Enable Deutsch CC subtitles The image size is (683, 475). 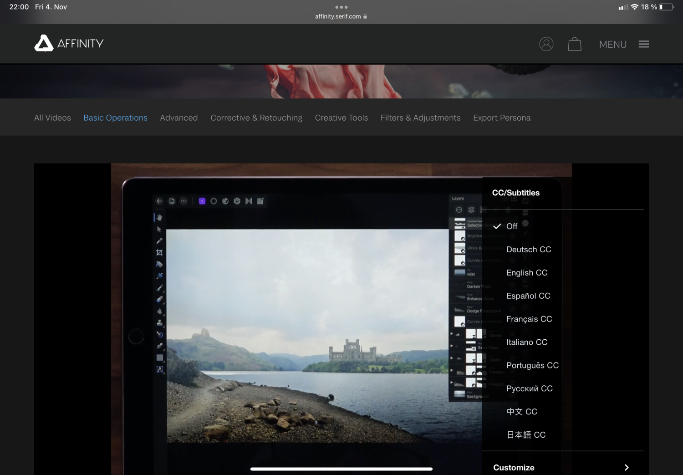coord(528,250)
